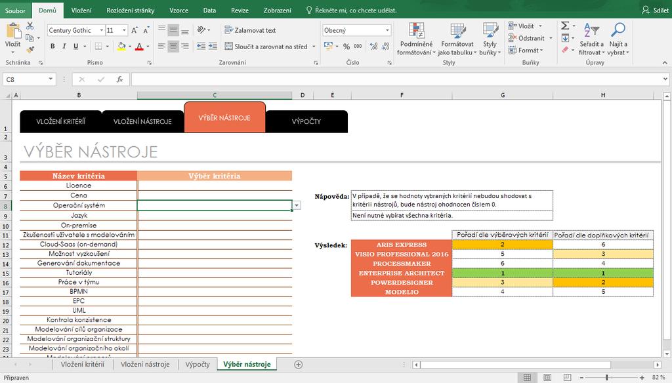The width and height of the screenshot is (672, 383).
Task: Open the font size dropdown
Action: coord(124,30)
